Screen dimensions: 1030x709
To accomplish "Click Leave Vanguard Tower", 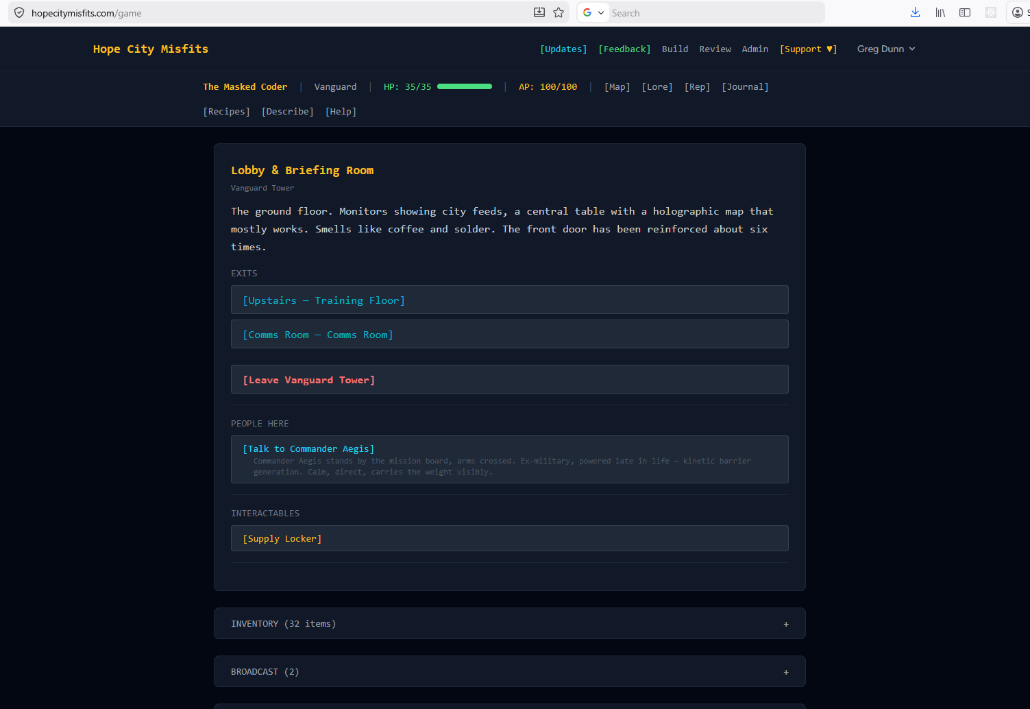I will click(309, 380).
